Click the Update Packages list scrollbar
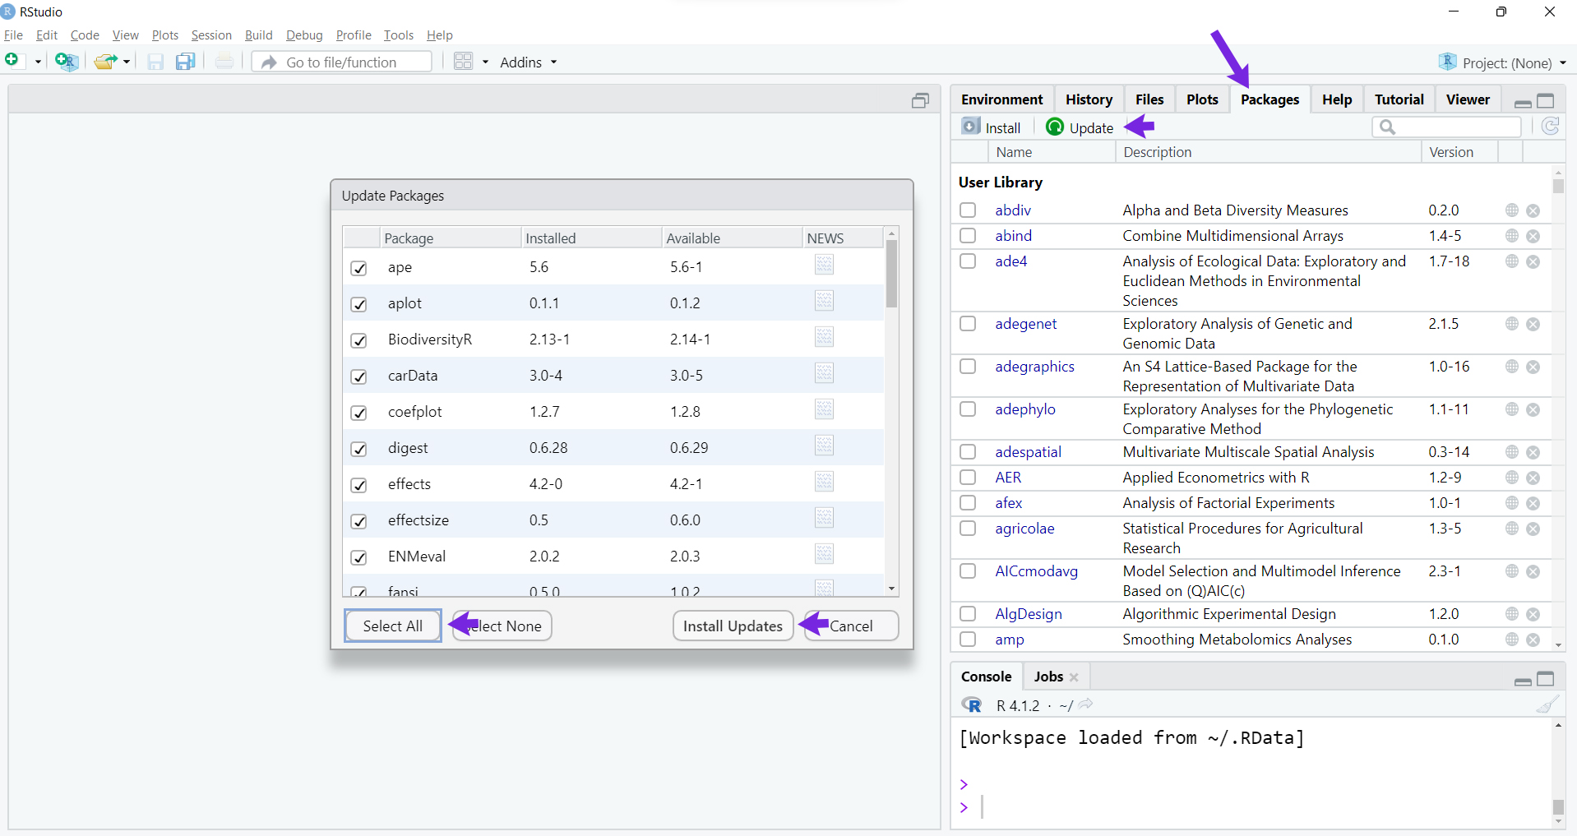The image size is (1577, 836). tap(891, 275)
